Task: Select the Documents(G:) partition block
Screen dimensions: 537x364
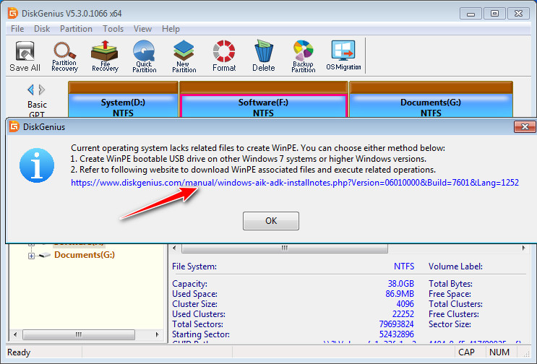Action: [431, 99]
